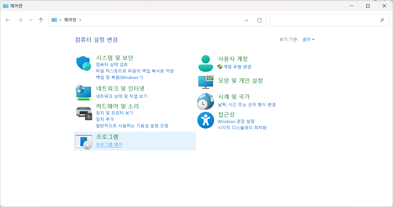Expand the recent locations chevron beside back button
This screenshot has width=393, height=207.
click(31, 20)
